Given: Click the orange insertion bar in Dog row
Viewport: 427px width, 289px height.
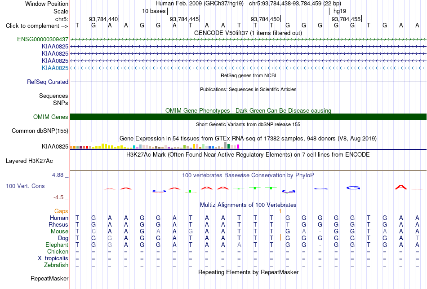Looking at the screenshot, I should coord(280,237).
